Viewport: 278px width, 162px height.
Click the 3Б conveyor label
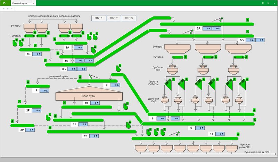coord(64,69)
